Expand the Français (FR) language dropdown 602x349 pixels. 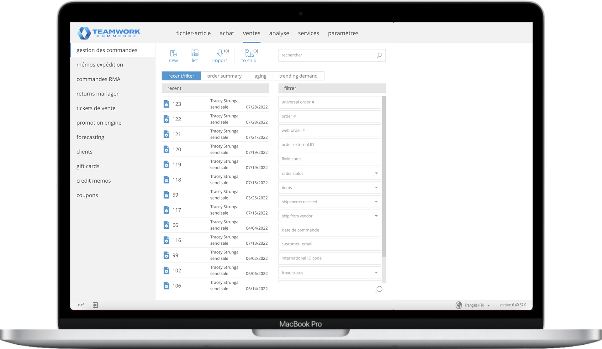click(488, 305)
